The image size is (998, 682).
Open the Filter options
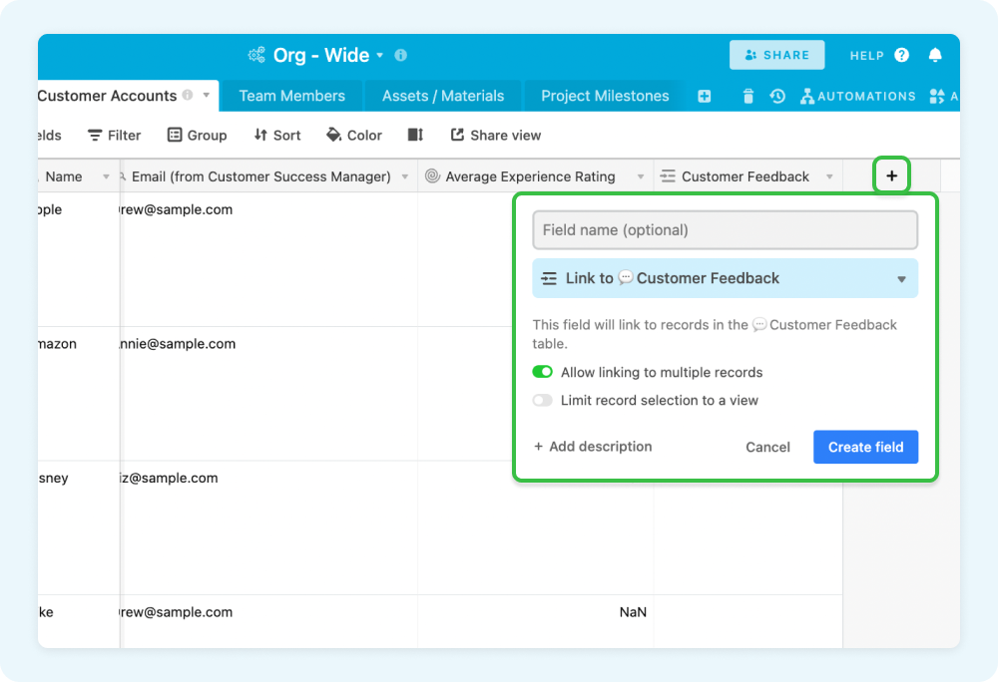(114, 135)
